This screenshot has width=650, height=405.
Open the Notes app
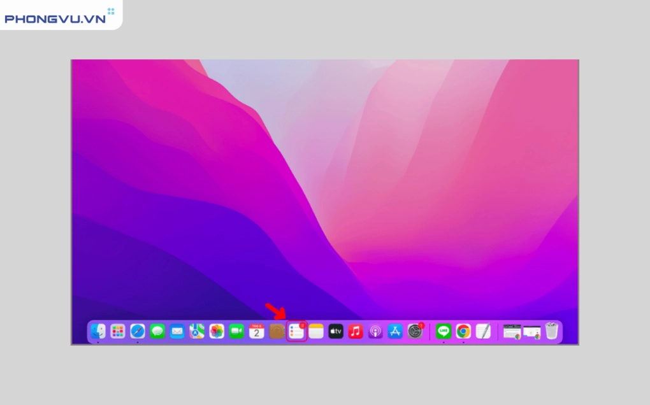[316, 331]
